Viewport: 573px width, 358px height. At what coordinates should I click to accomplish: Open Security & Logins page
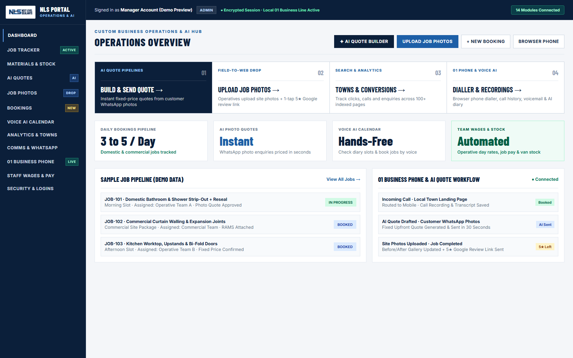coord(43,189)
